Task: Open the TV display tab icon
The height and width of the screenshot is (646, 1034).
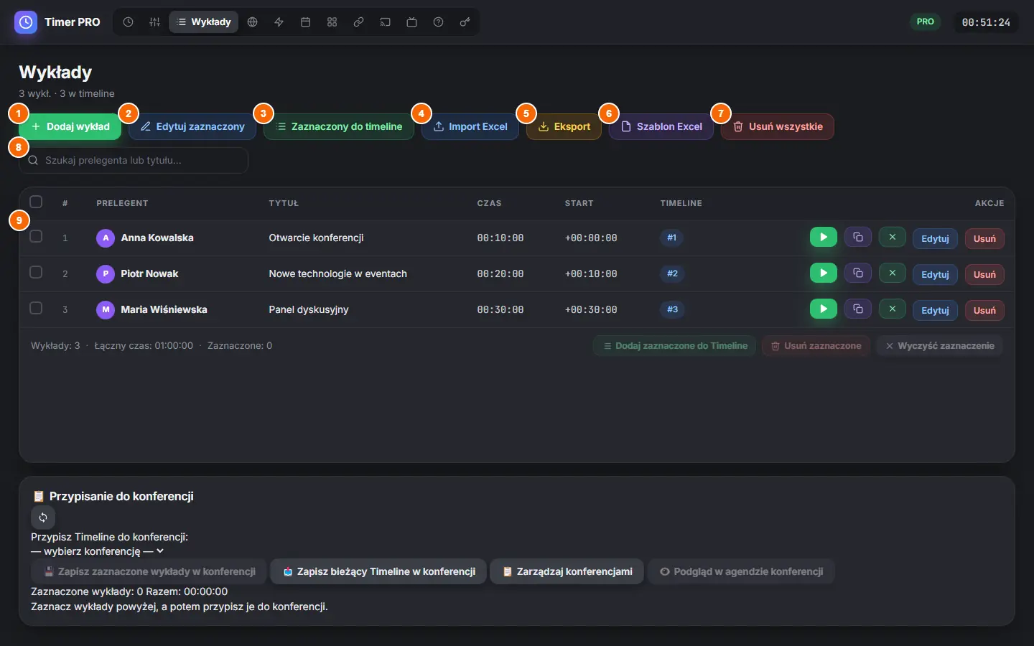Action: point(411,22)
